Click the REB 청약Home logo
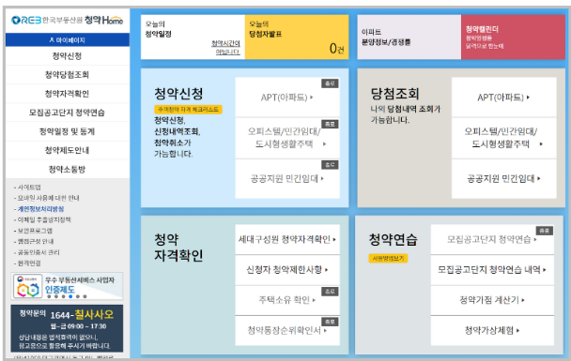The height and width of the screenshot is (361, 571). pyautogui.click(x=67, y=21)
